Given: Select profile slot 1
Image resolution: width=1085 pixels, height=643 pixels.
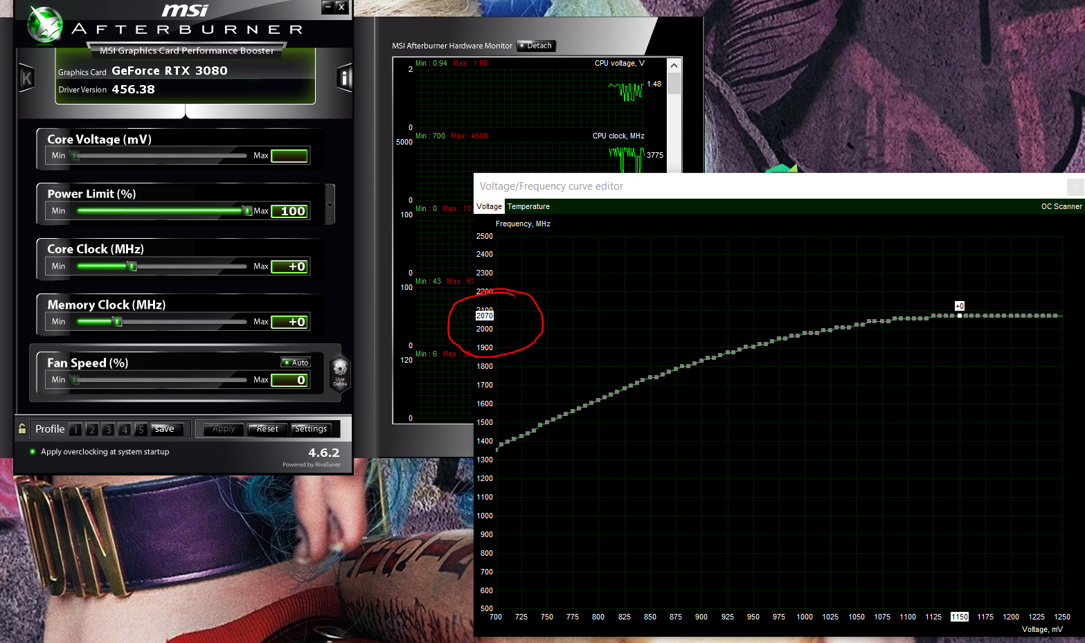Looking at the screenshot, I should click(75, 429).
